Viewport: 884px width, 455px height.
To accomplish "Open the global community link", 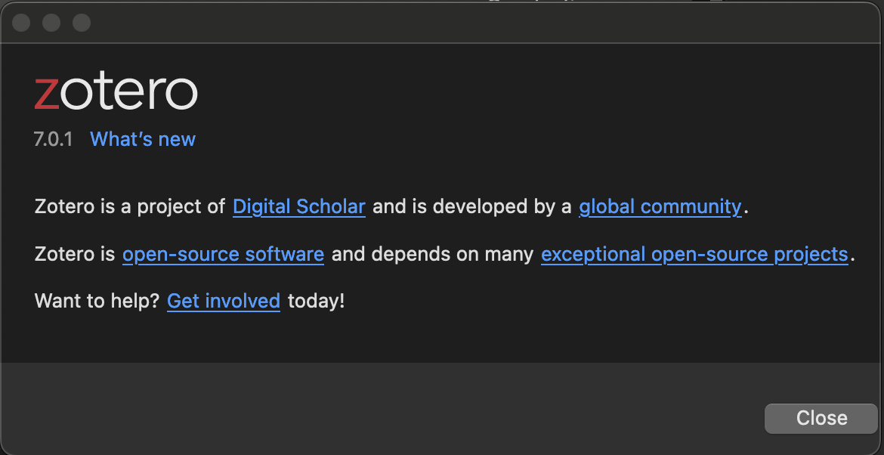I will pyautogui.click(x=660, y=206).
